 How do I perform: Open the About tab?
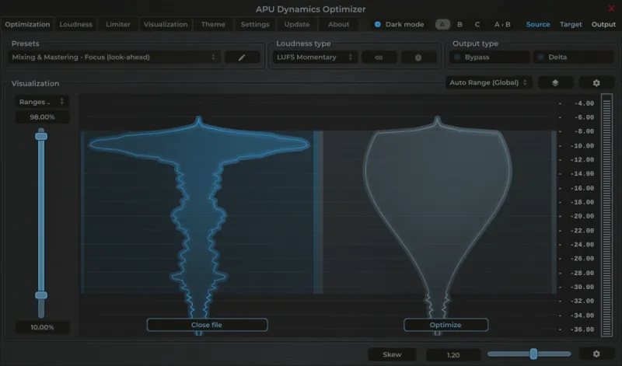click(x=338, y=24)
